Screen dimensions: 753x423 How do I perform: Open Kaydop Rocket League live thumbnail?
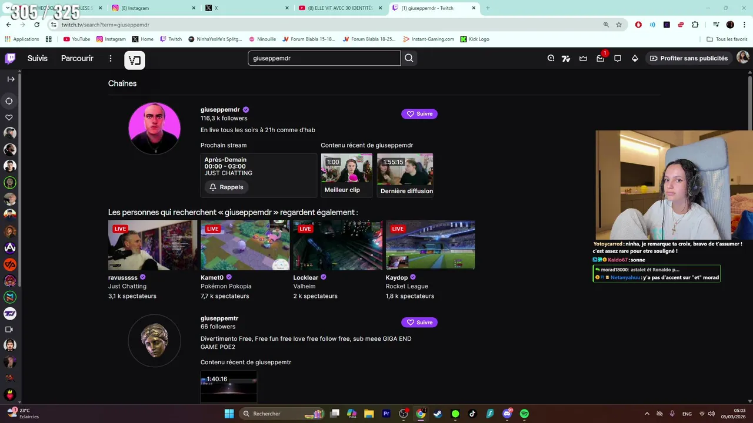430,245
